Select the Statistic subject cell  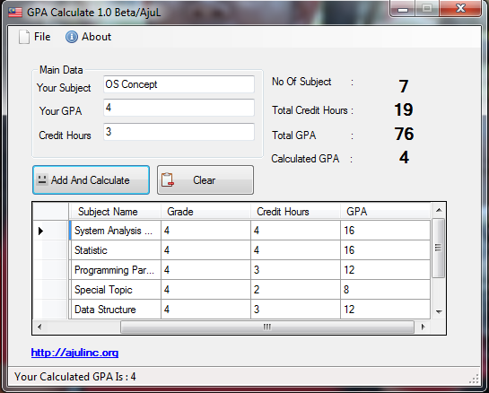[x=116, y=250]
